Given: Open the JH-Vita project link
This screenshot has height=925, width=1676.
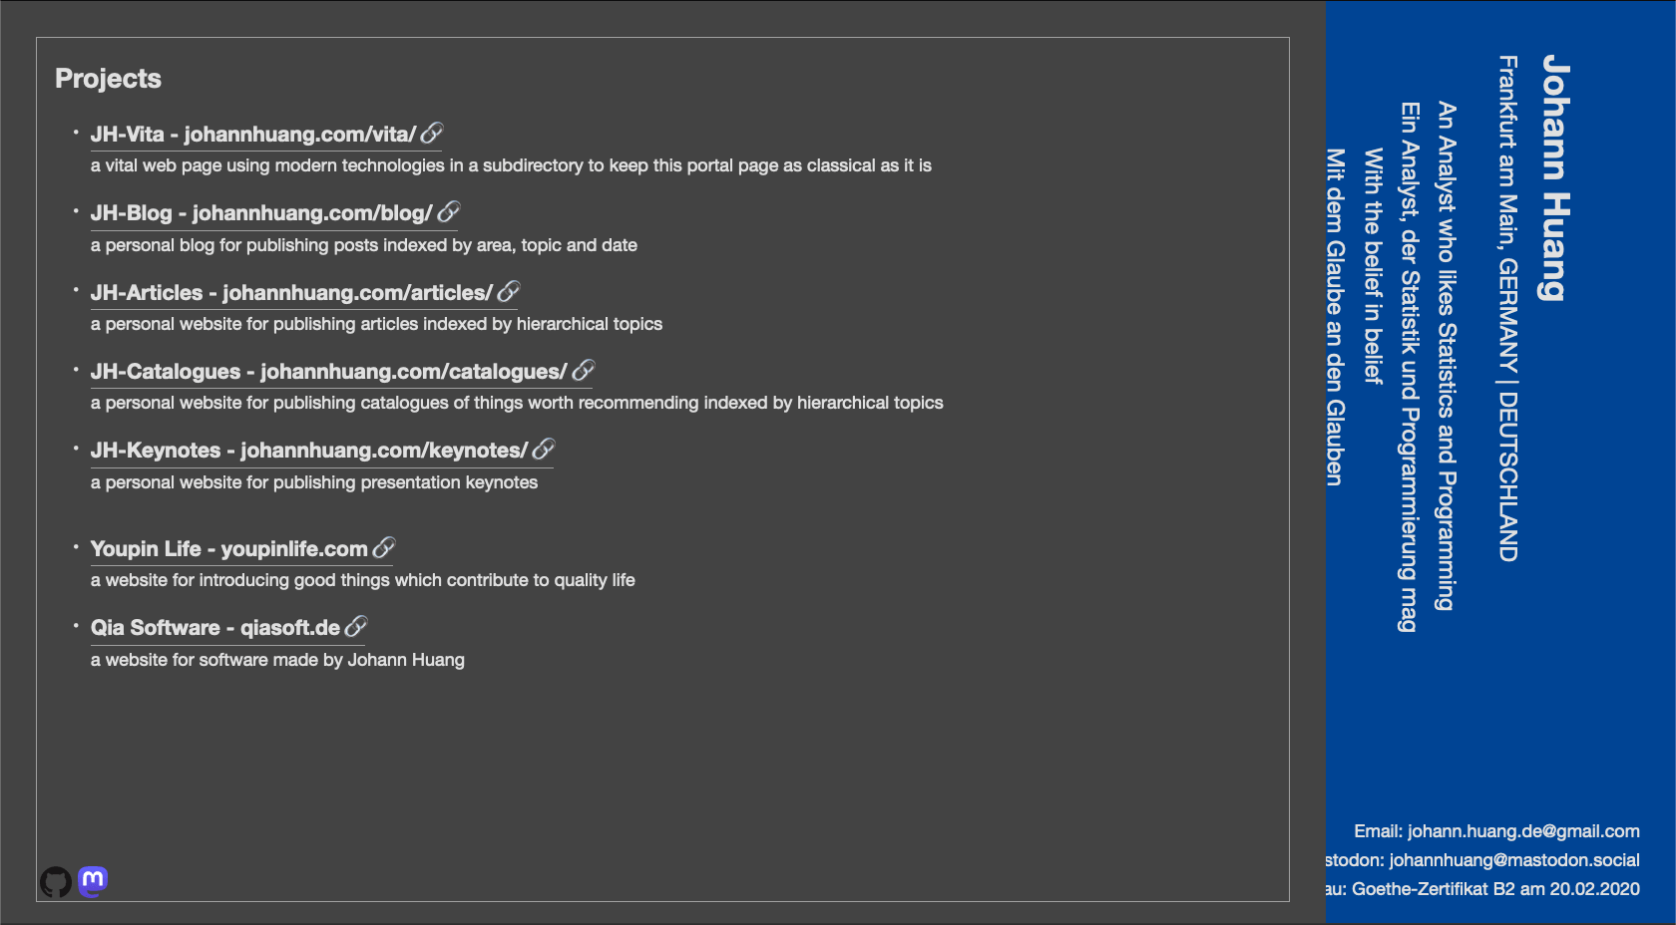Looking at the screenshot, I should (x=252, y=135).
